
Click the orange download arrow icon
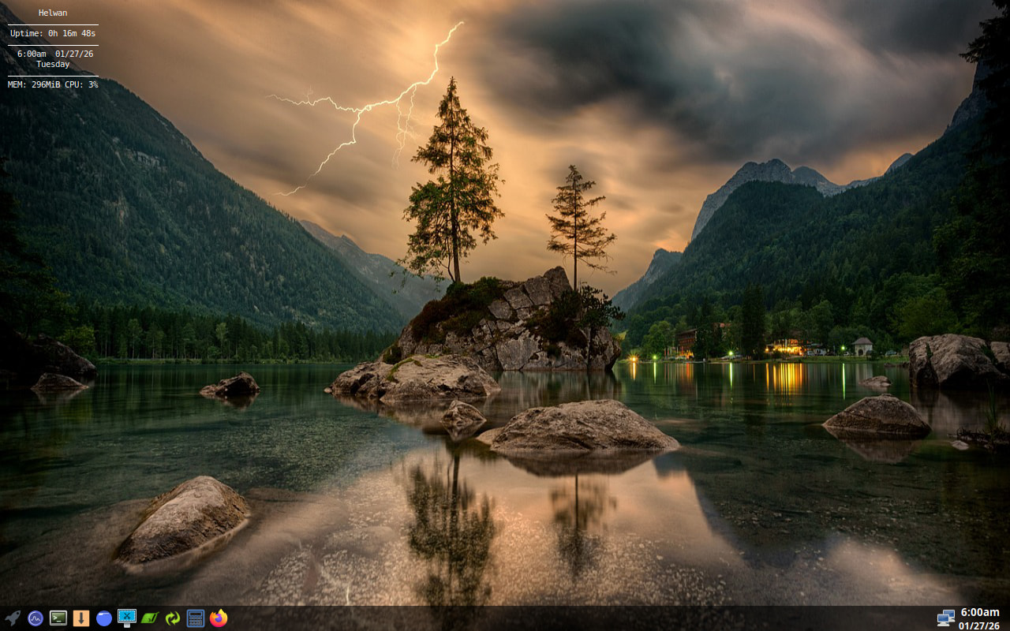coord(81,618)
